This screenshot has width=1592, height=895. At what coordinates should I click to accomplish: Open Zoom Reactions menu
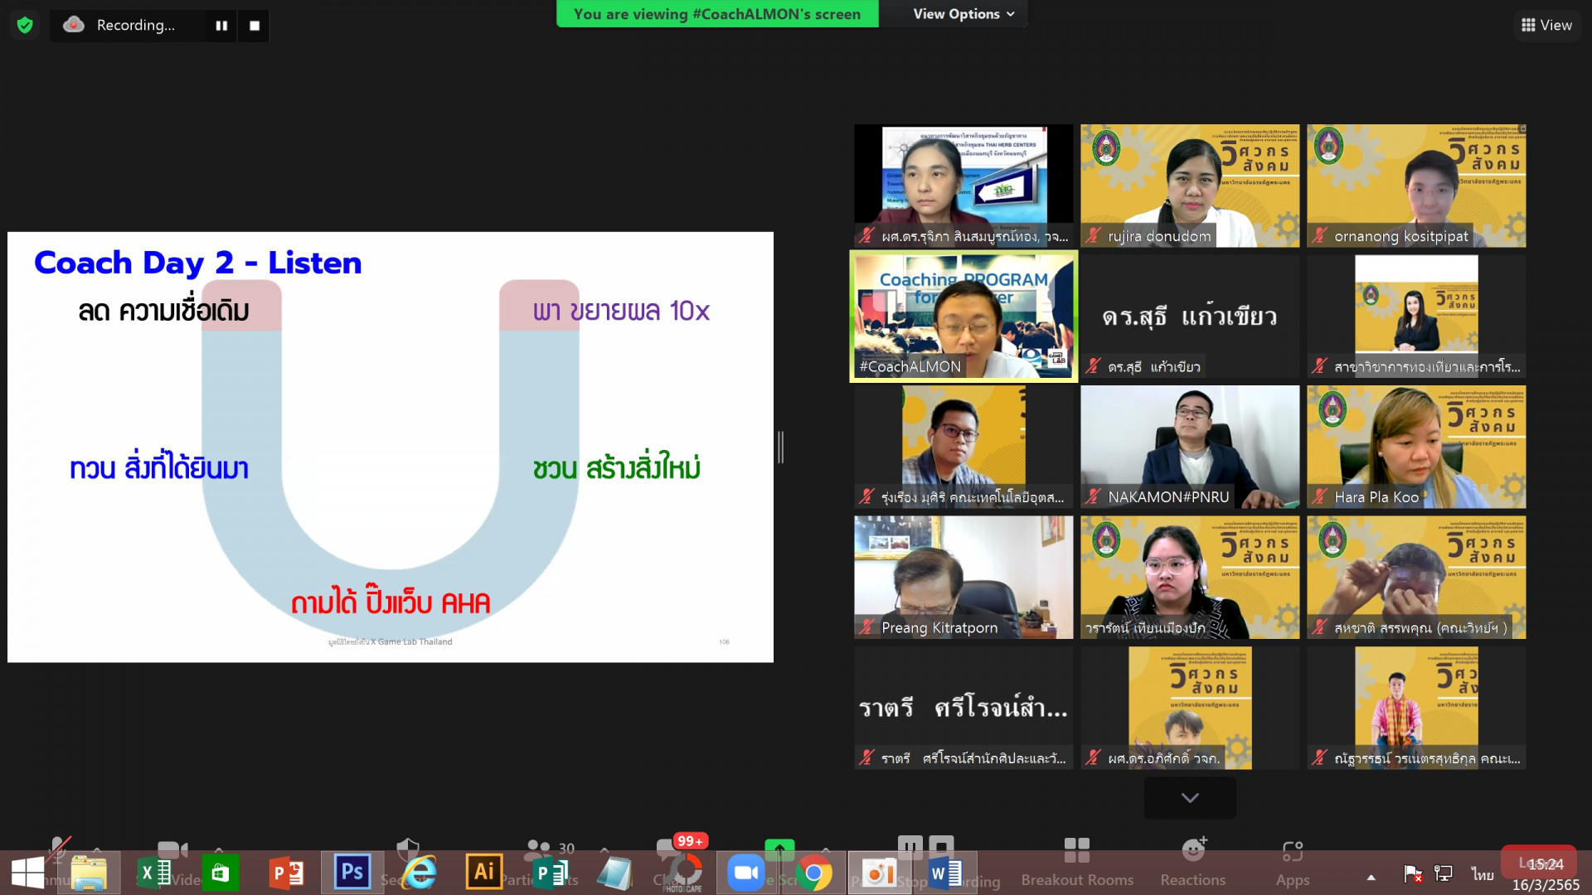[x=1192, y=862]
